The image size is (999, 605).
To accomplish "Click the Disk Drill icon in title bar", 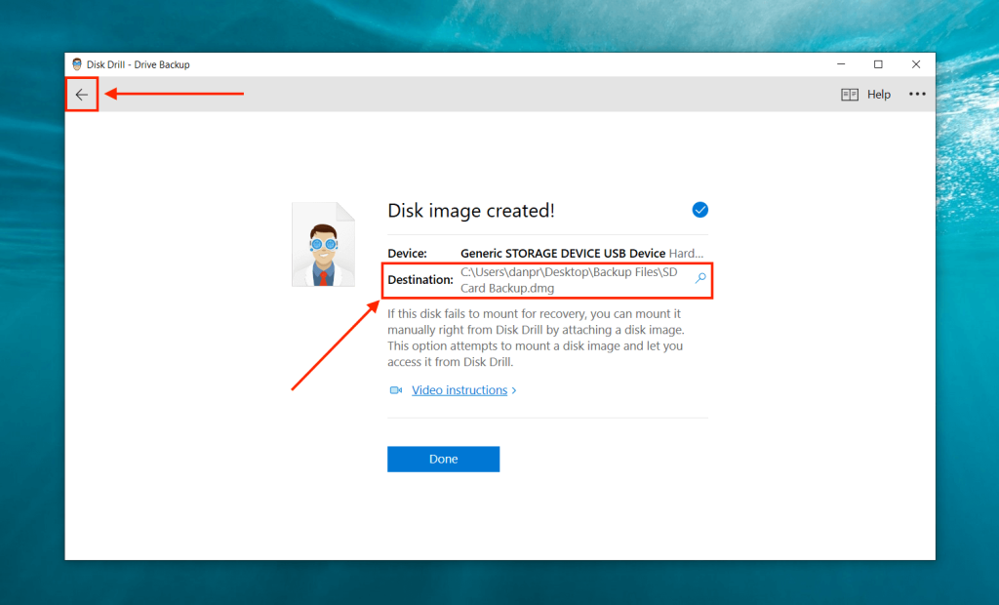I will (x=77, y=63).
